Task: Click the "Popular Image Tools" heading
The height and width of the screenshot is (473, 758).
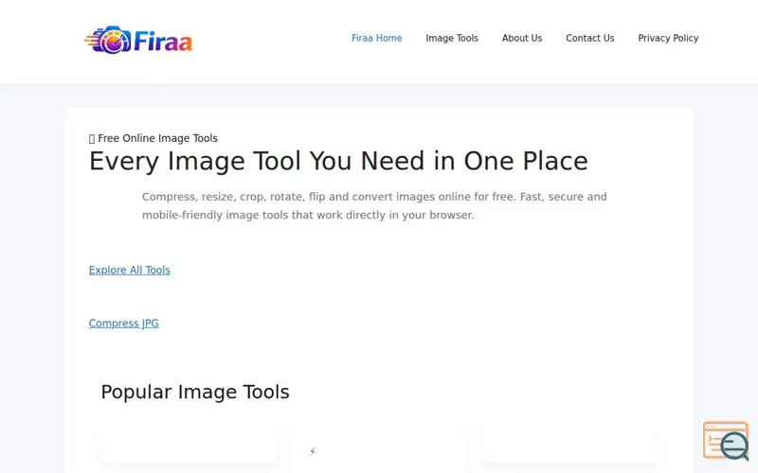Action: click(195, 392)
